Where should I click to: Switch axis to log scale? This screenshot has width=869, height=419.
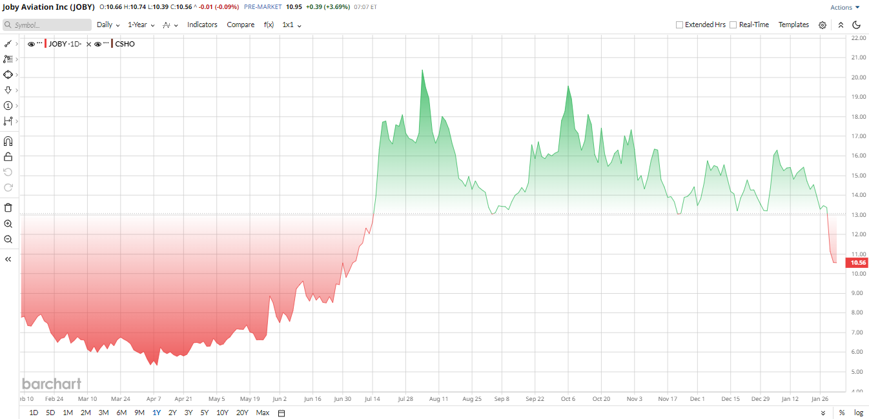coord(859,413)
